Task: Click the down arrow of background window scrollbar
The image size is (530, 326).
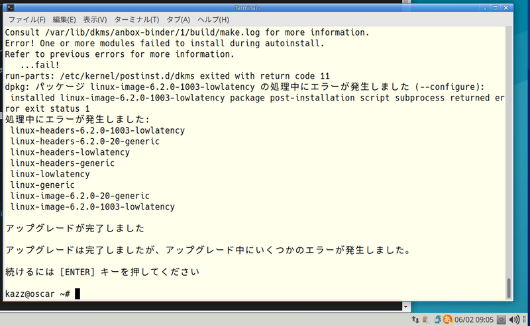Action: [x=406, y=307]
